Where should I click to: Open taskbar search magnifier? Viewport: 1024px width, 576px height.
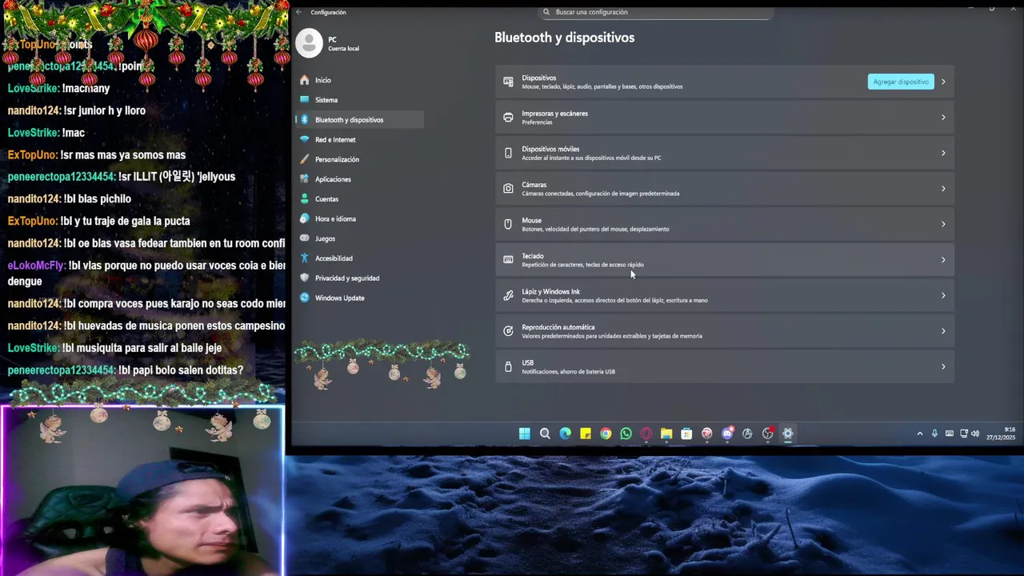coord(545,434)
